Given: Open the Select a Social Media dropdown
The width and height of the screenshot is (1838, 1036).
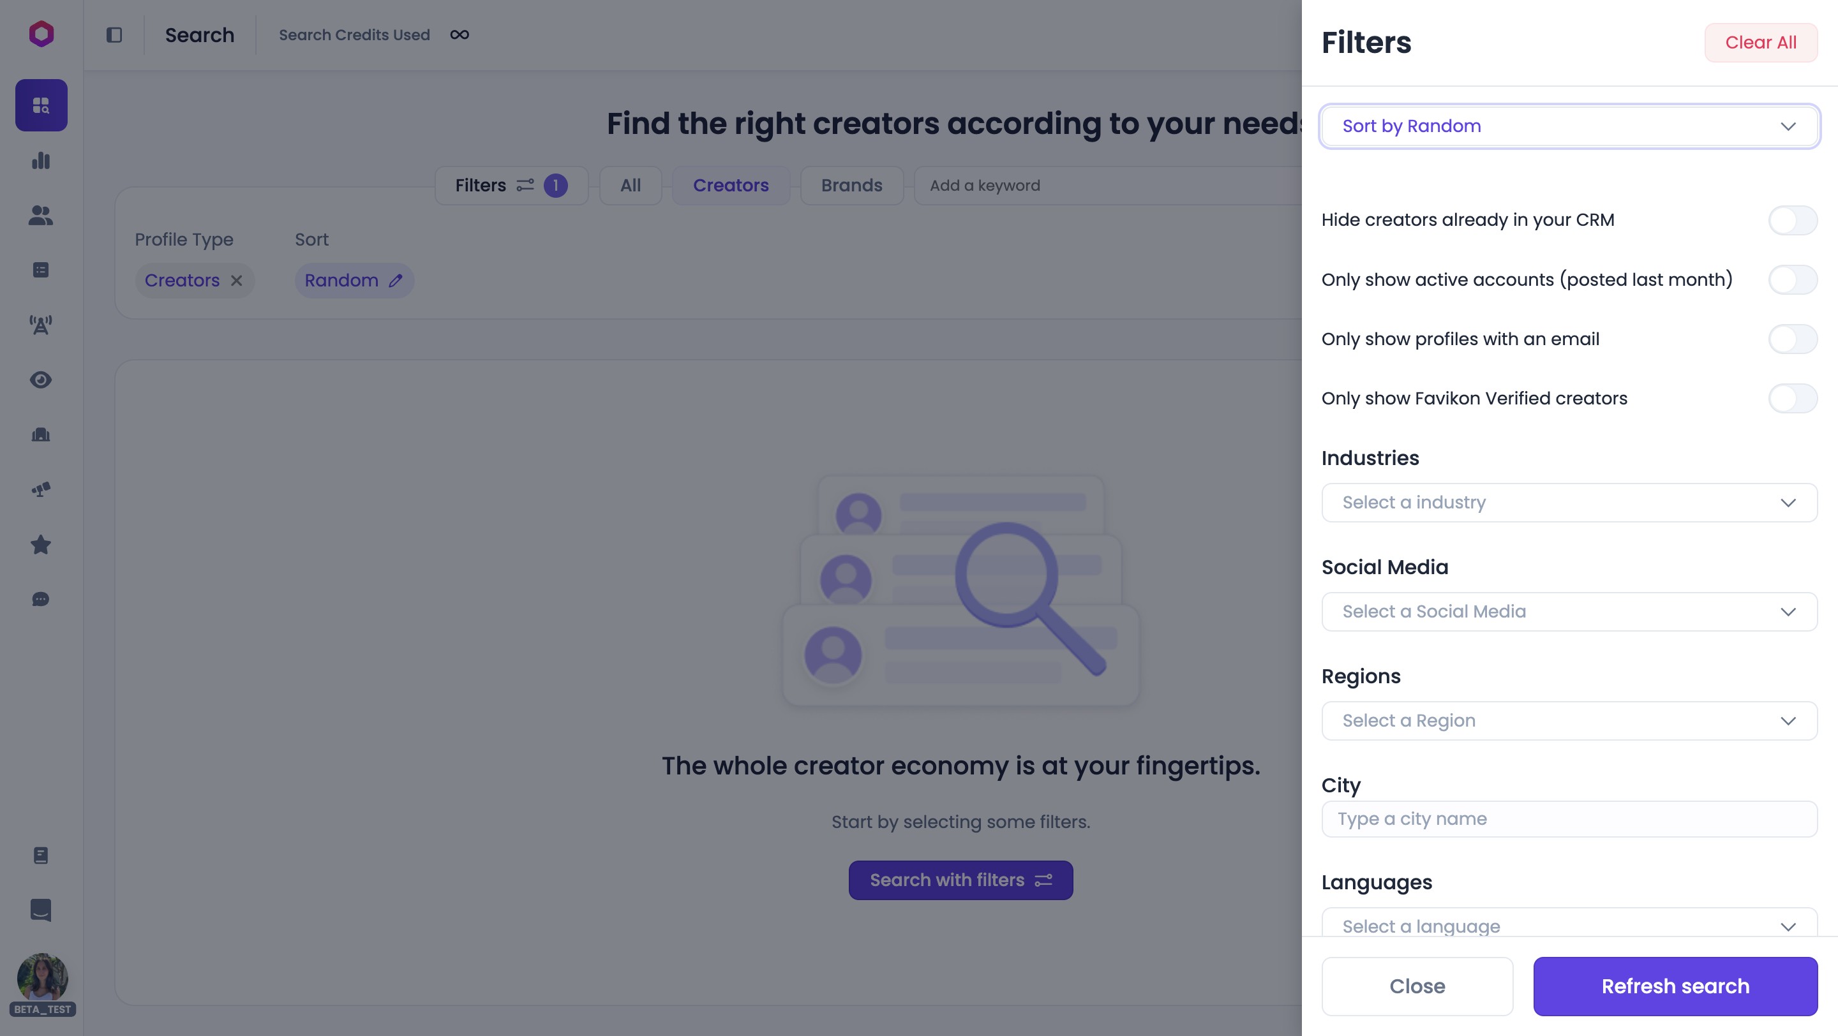Looking at the screenshot, I should tap(1569, 612).
